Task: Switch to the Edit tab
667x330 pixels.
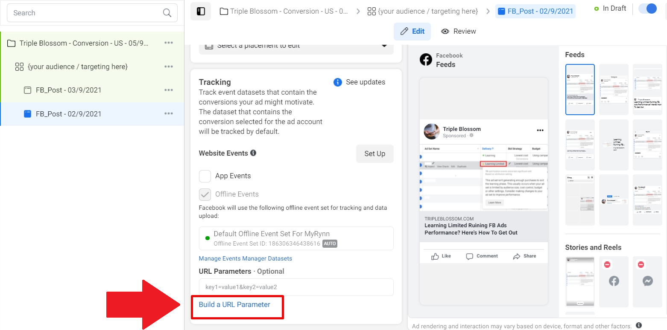Action: tap(412, 32)
